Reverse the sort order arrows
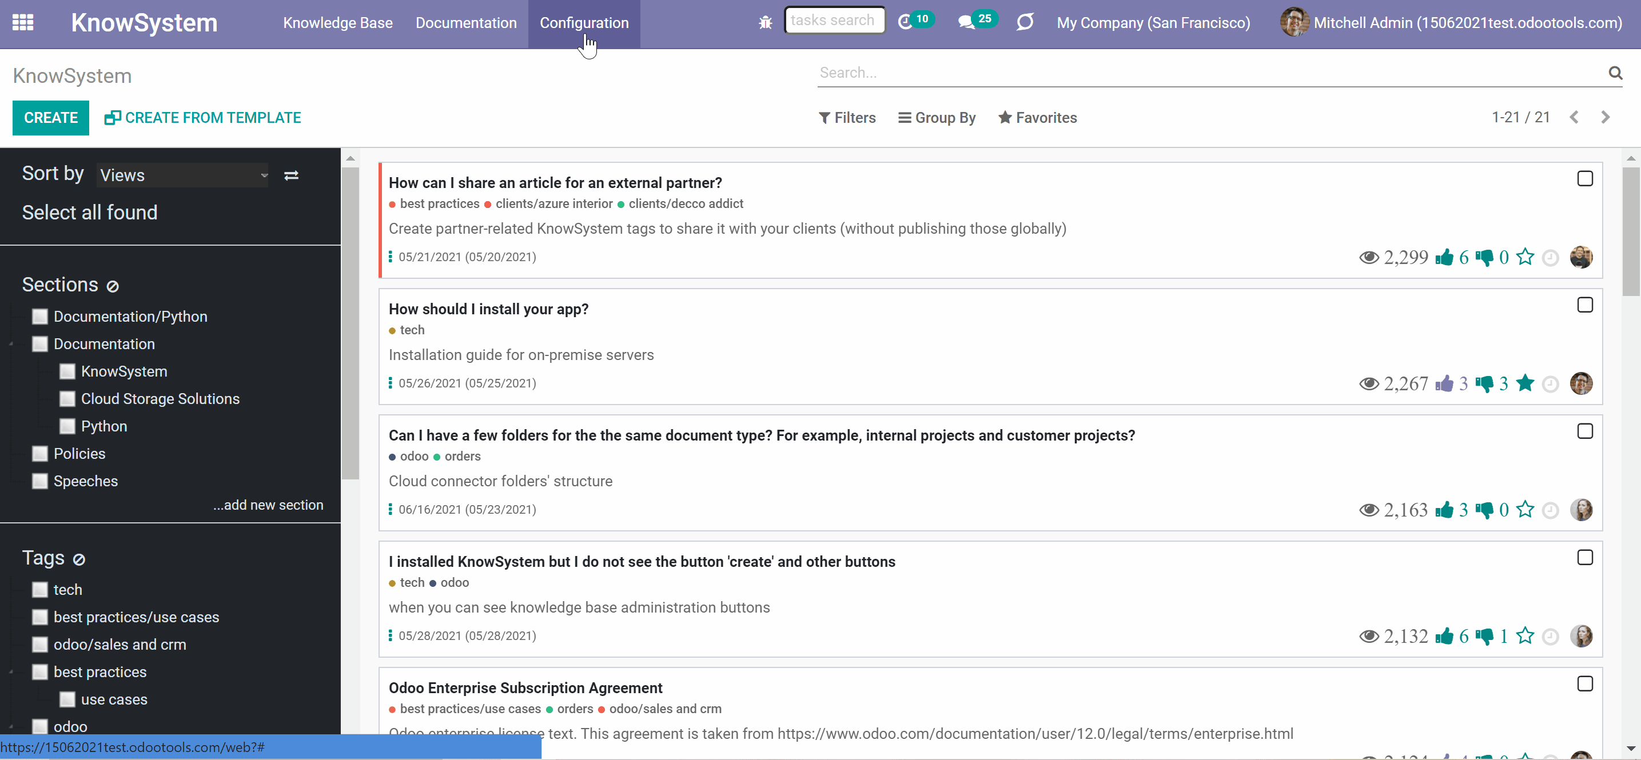Screen dimensions: 1641x760 pos(291,175)
